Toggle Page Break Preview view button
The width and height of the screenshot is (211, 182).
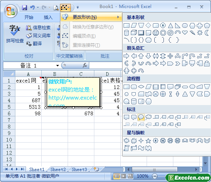point(130,176)
